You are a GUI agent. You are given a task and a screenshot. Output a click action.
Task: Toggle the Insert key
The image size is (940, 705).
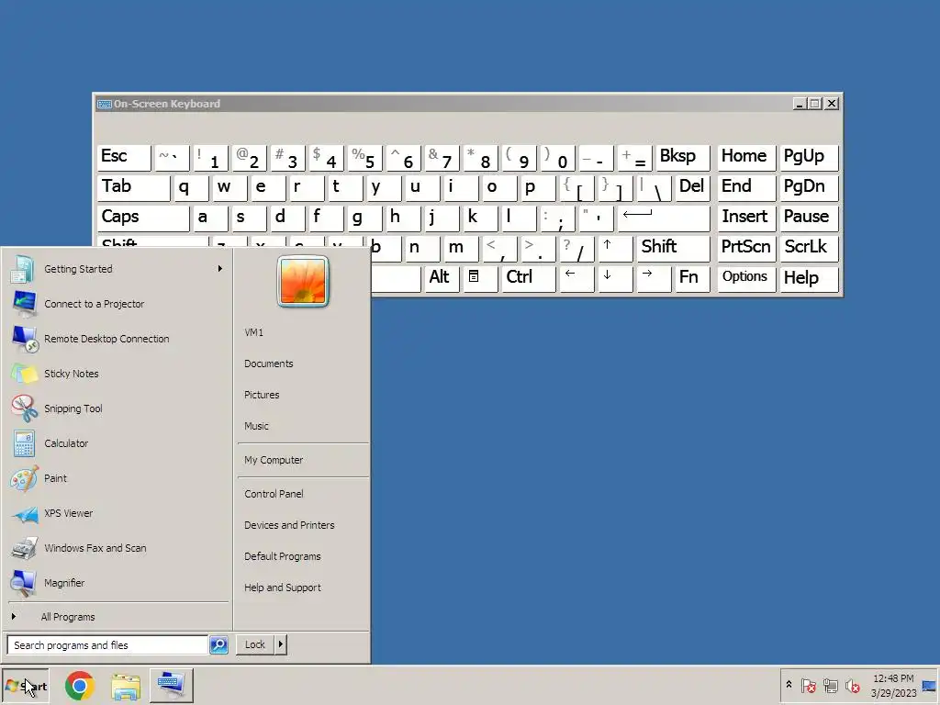(746, 218)
